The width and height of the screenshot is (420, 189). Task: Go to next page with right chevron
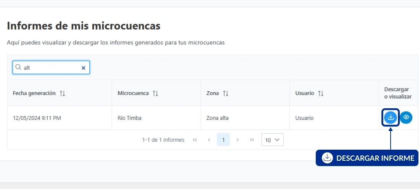point(237,140)
